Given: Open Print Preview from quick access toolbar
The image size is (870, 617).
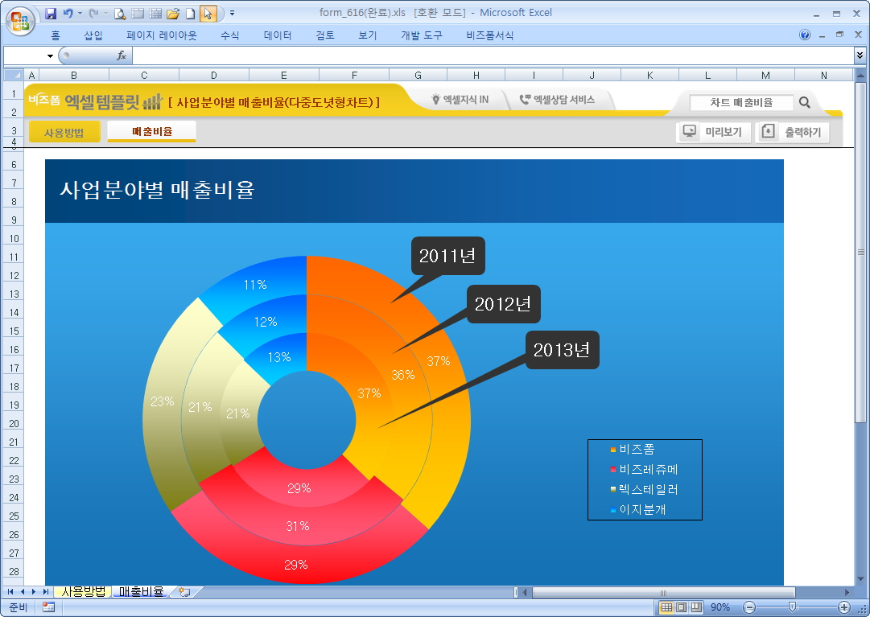Looking at the screenshot, I should (120, 14).
